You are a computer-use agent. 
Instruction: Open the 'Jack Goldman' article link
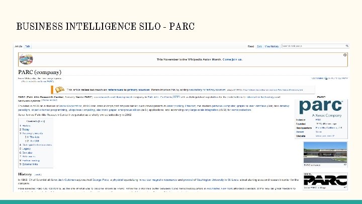(x=66, y=180)
